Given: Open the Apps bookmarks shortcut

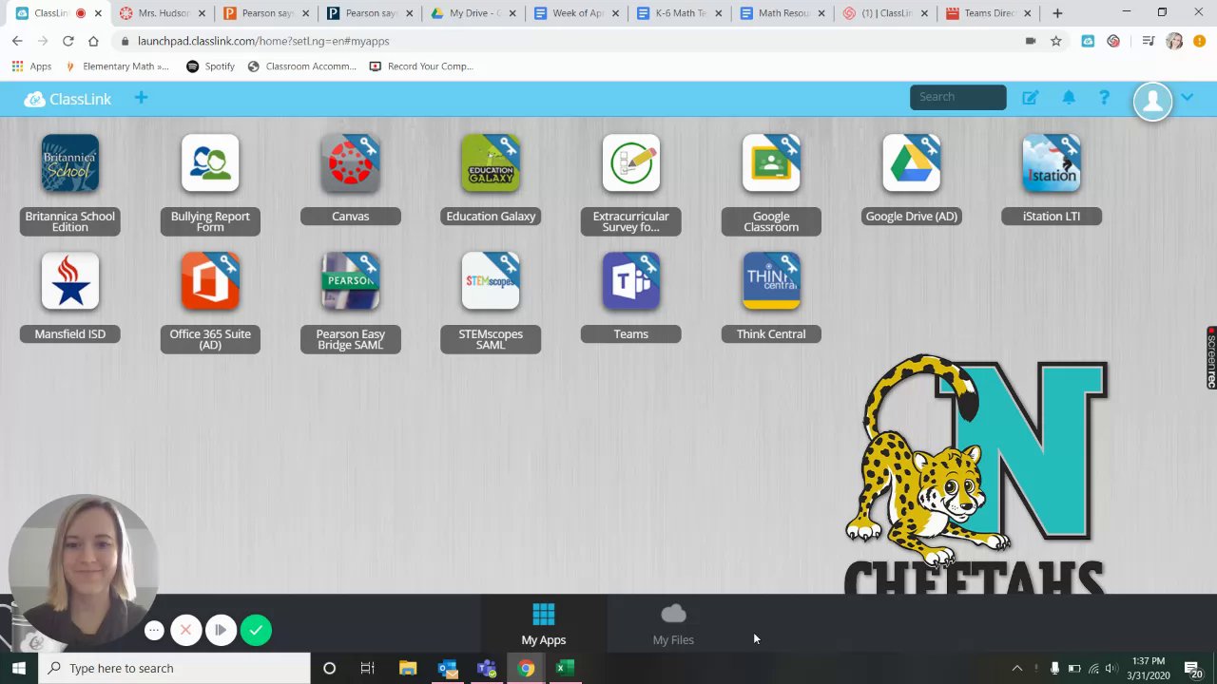Looking at the screenshot, I should click(31, 66).
